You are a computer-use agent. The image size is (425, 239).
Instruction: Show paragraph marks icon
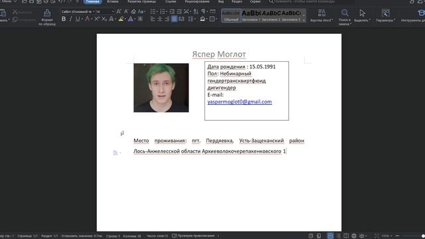tap(204, 12)
